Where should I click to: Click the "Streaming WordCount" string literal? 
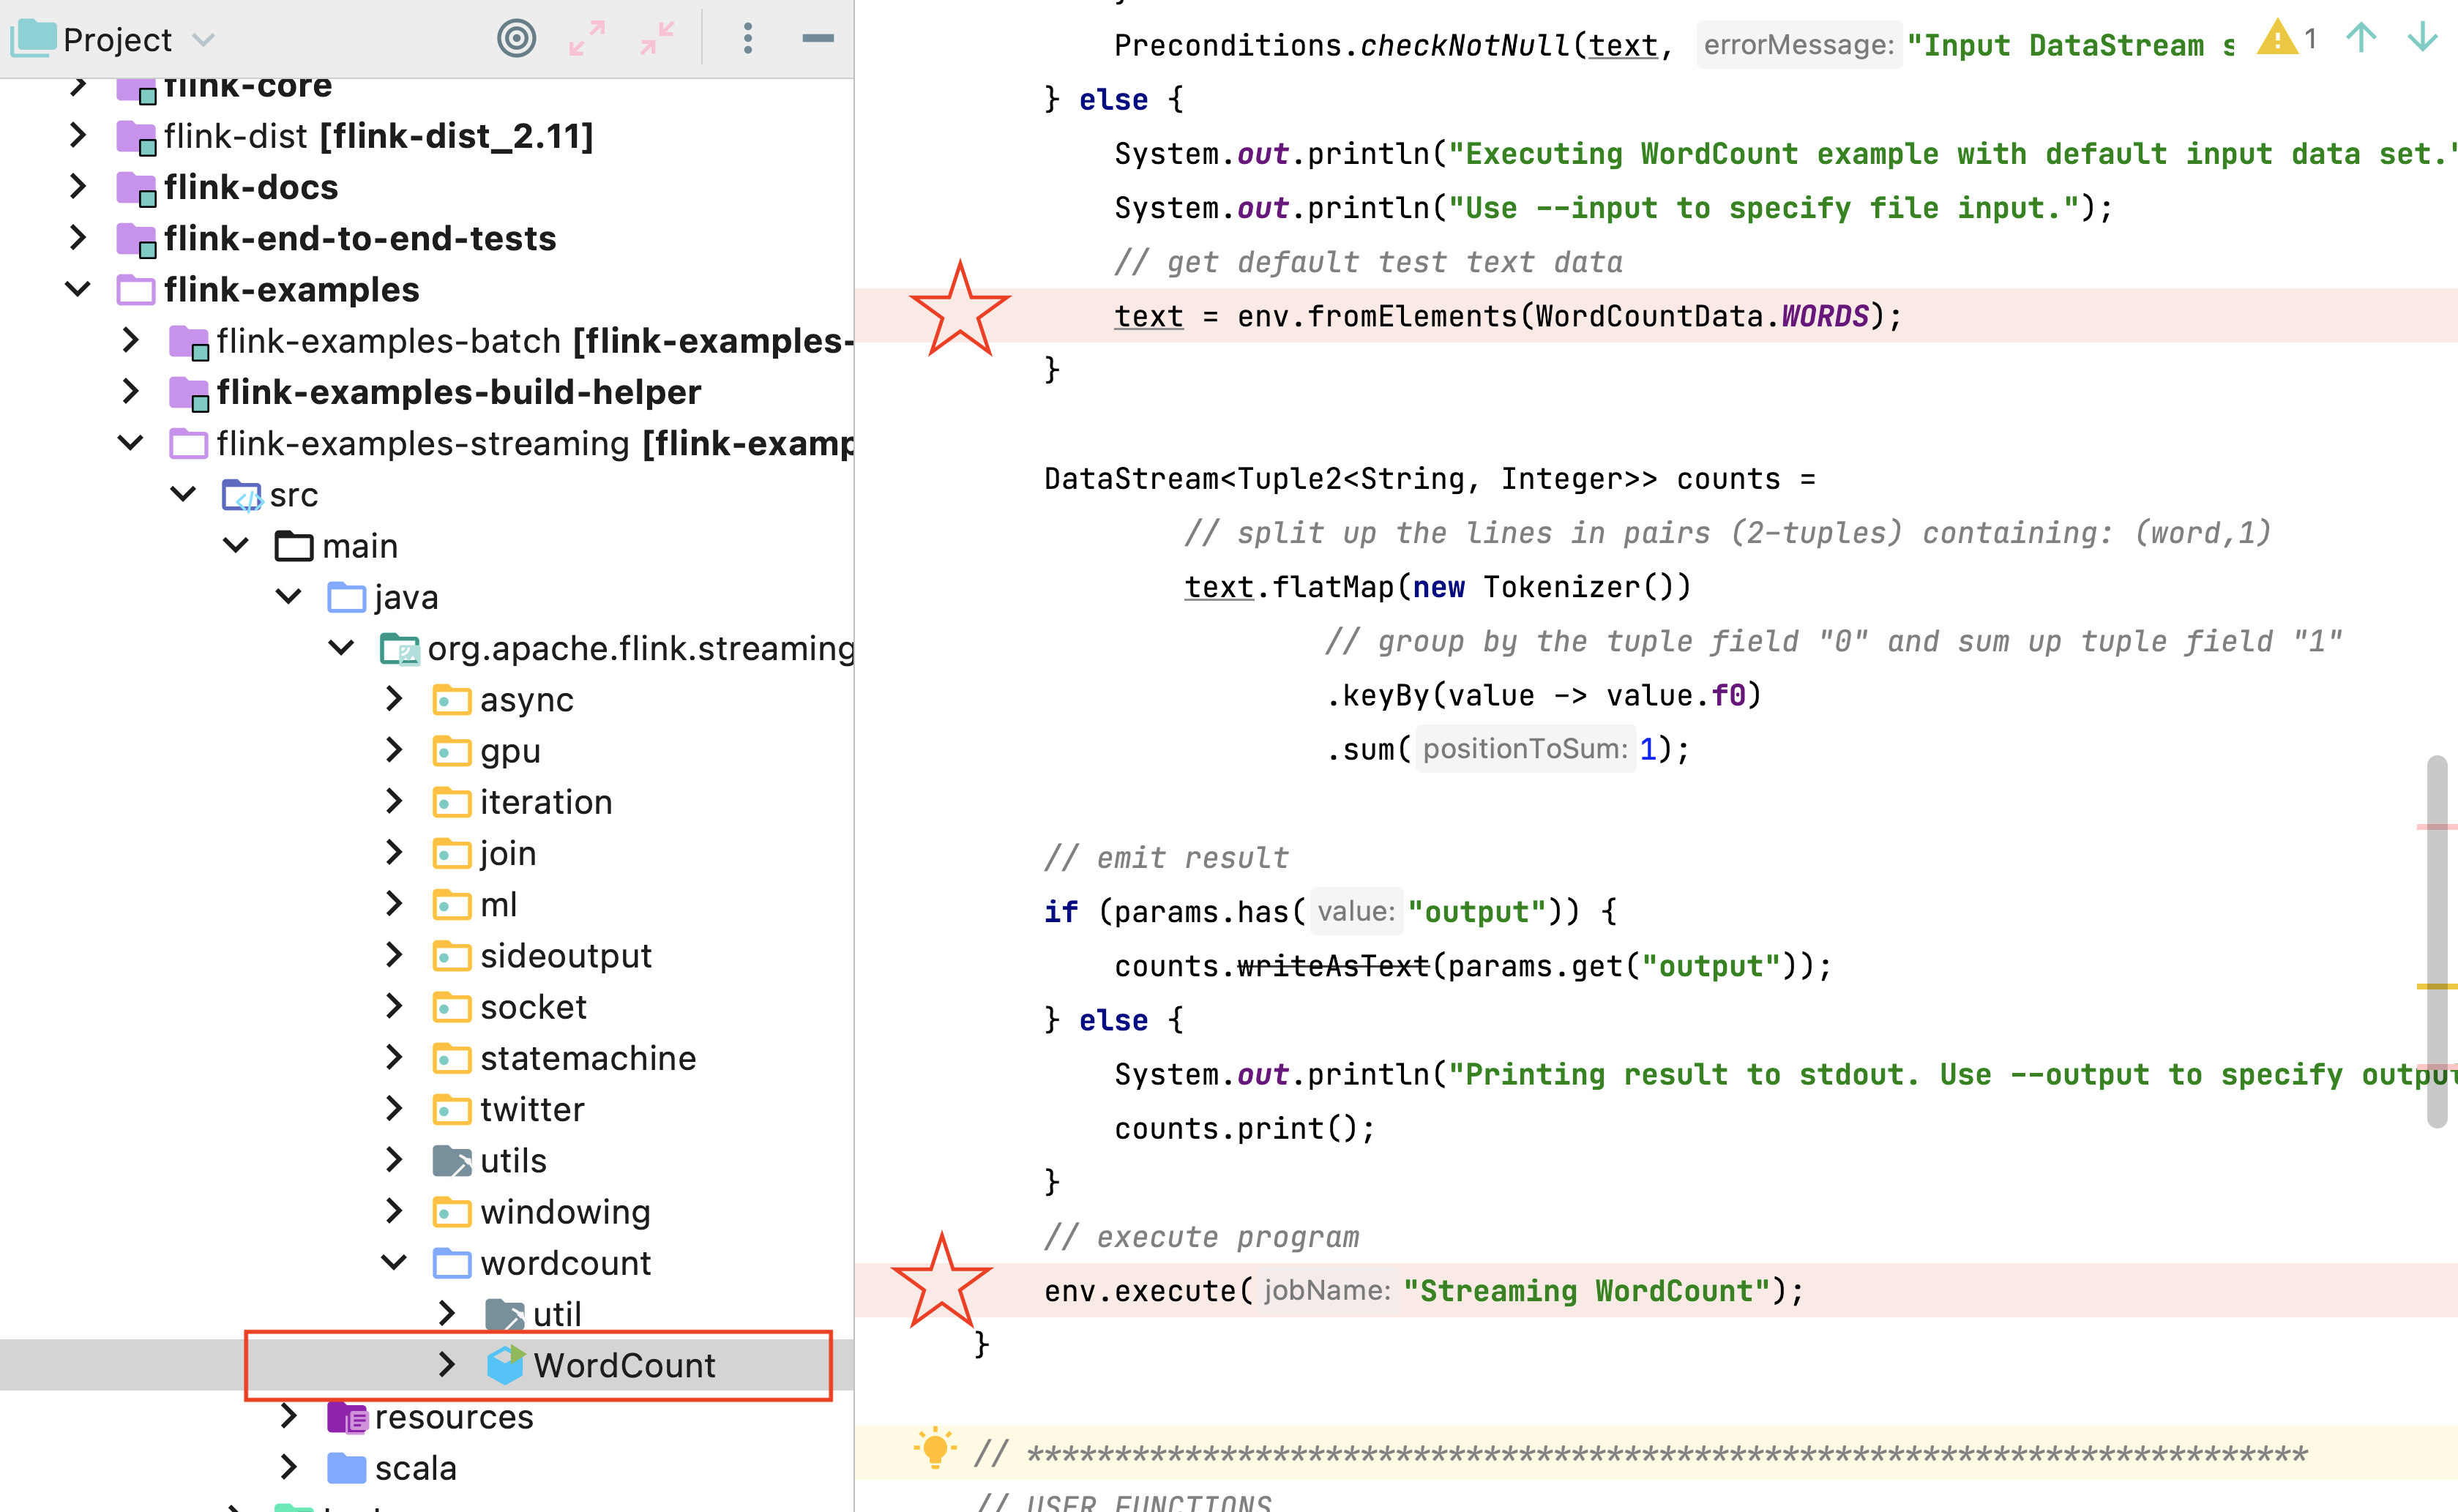(x=1587, y=1291)
